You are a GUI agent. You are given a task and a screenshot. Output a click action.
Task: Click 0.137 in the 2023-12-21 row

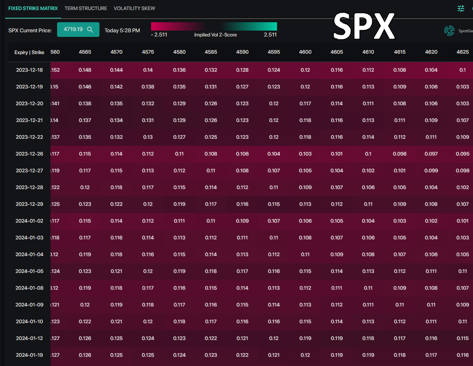pyautogui.click(x=85, y=120)
